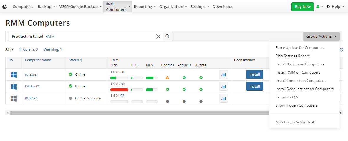This screenshot has width=348, height=141.
Task: Select Install Connect on Computers
Action: (300, 81)
